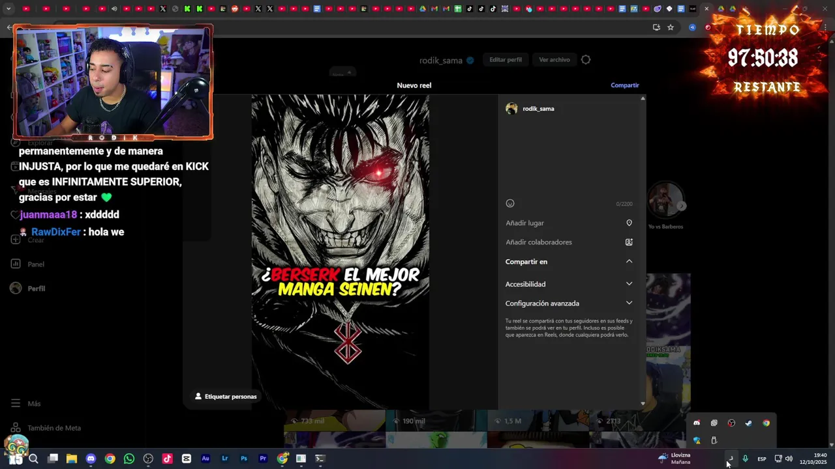Launch Premiere Pro from the taskbar

point(263,459)
